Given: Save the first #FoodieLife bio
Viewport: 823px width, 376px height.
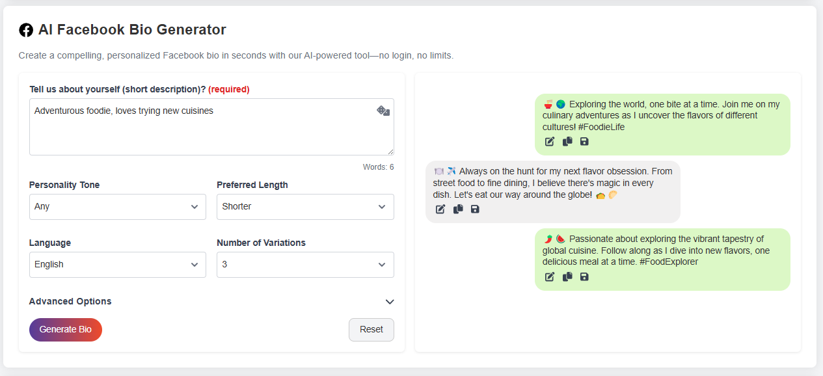Looking at the screenshot, I should 584,142.
